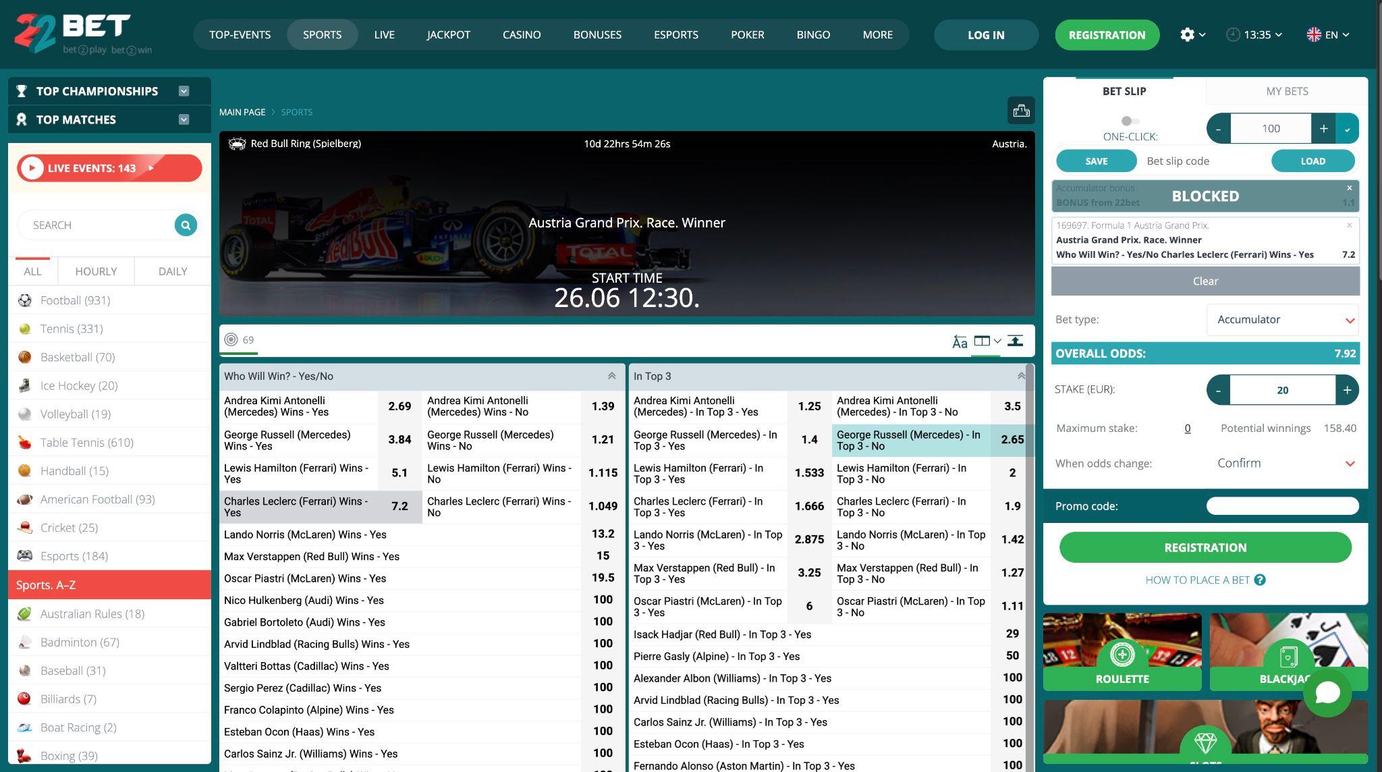Click the UK flag language icon
The height and width of the screenshot is (772, 1382).
[x=1313, y=34]
